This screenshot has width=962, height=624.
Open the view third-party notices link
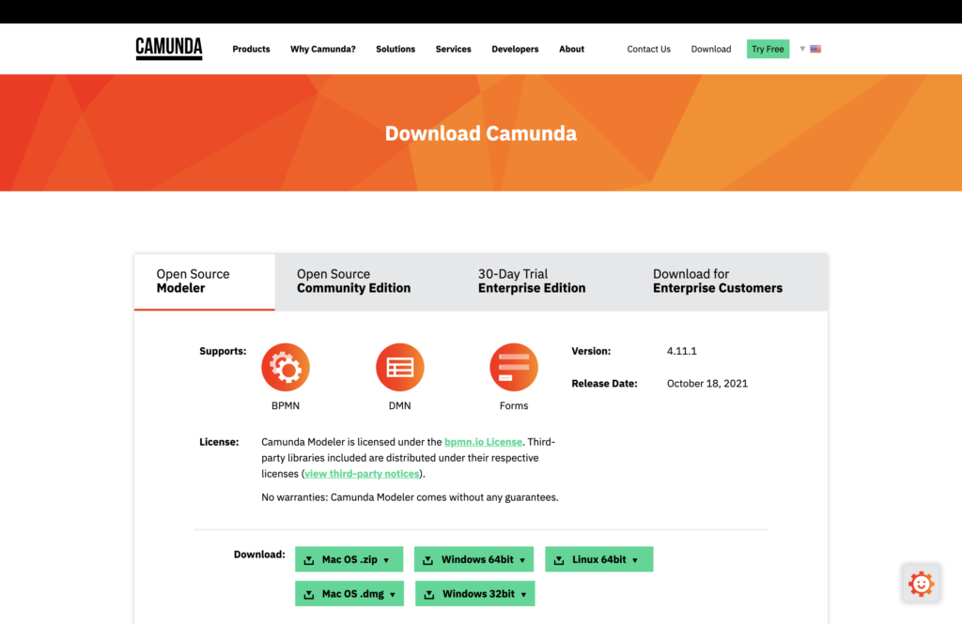click(x=362, y=474)
